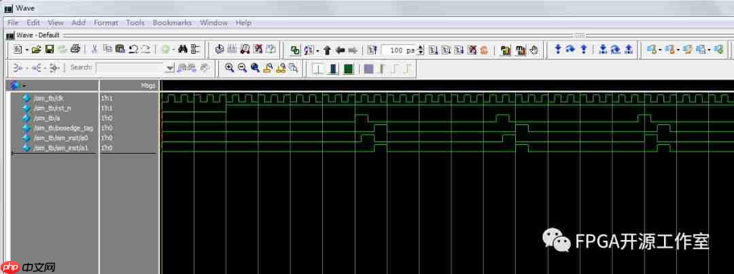This screenshot has height=274, width=734.
Task: Click the Find binoculars icon
Action: coord(183,49)
